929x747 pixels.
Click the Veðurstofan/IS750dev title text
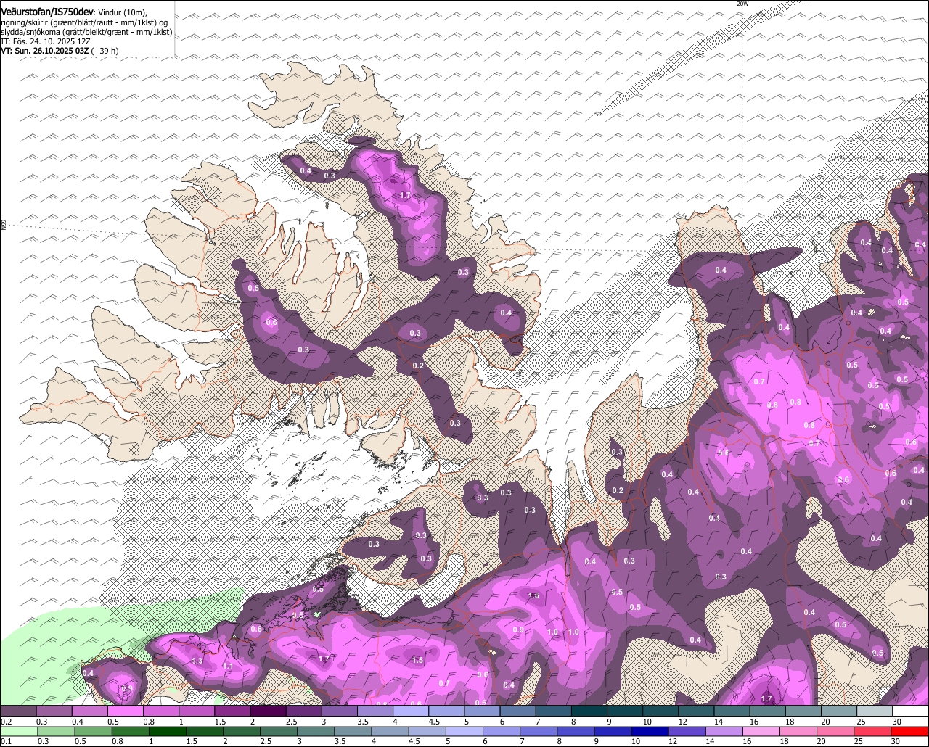[x=47, y=12]
